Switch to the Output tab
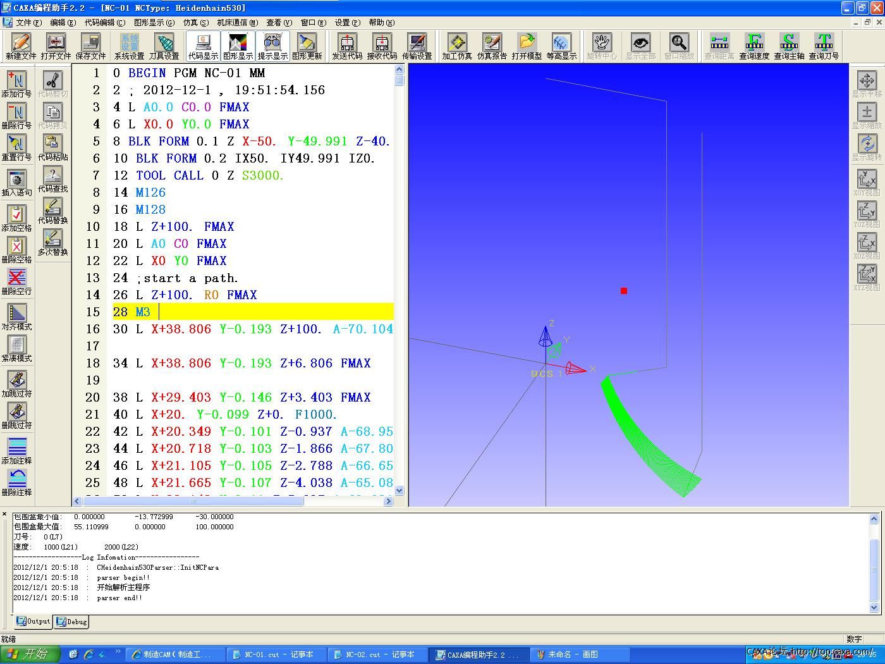This screenshot has width=885, height=664. (33, 621)
